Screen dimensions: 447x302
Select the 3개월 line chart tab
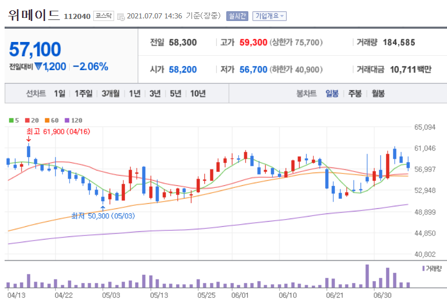[x=111, y=93]
